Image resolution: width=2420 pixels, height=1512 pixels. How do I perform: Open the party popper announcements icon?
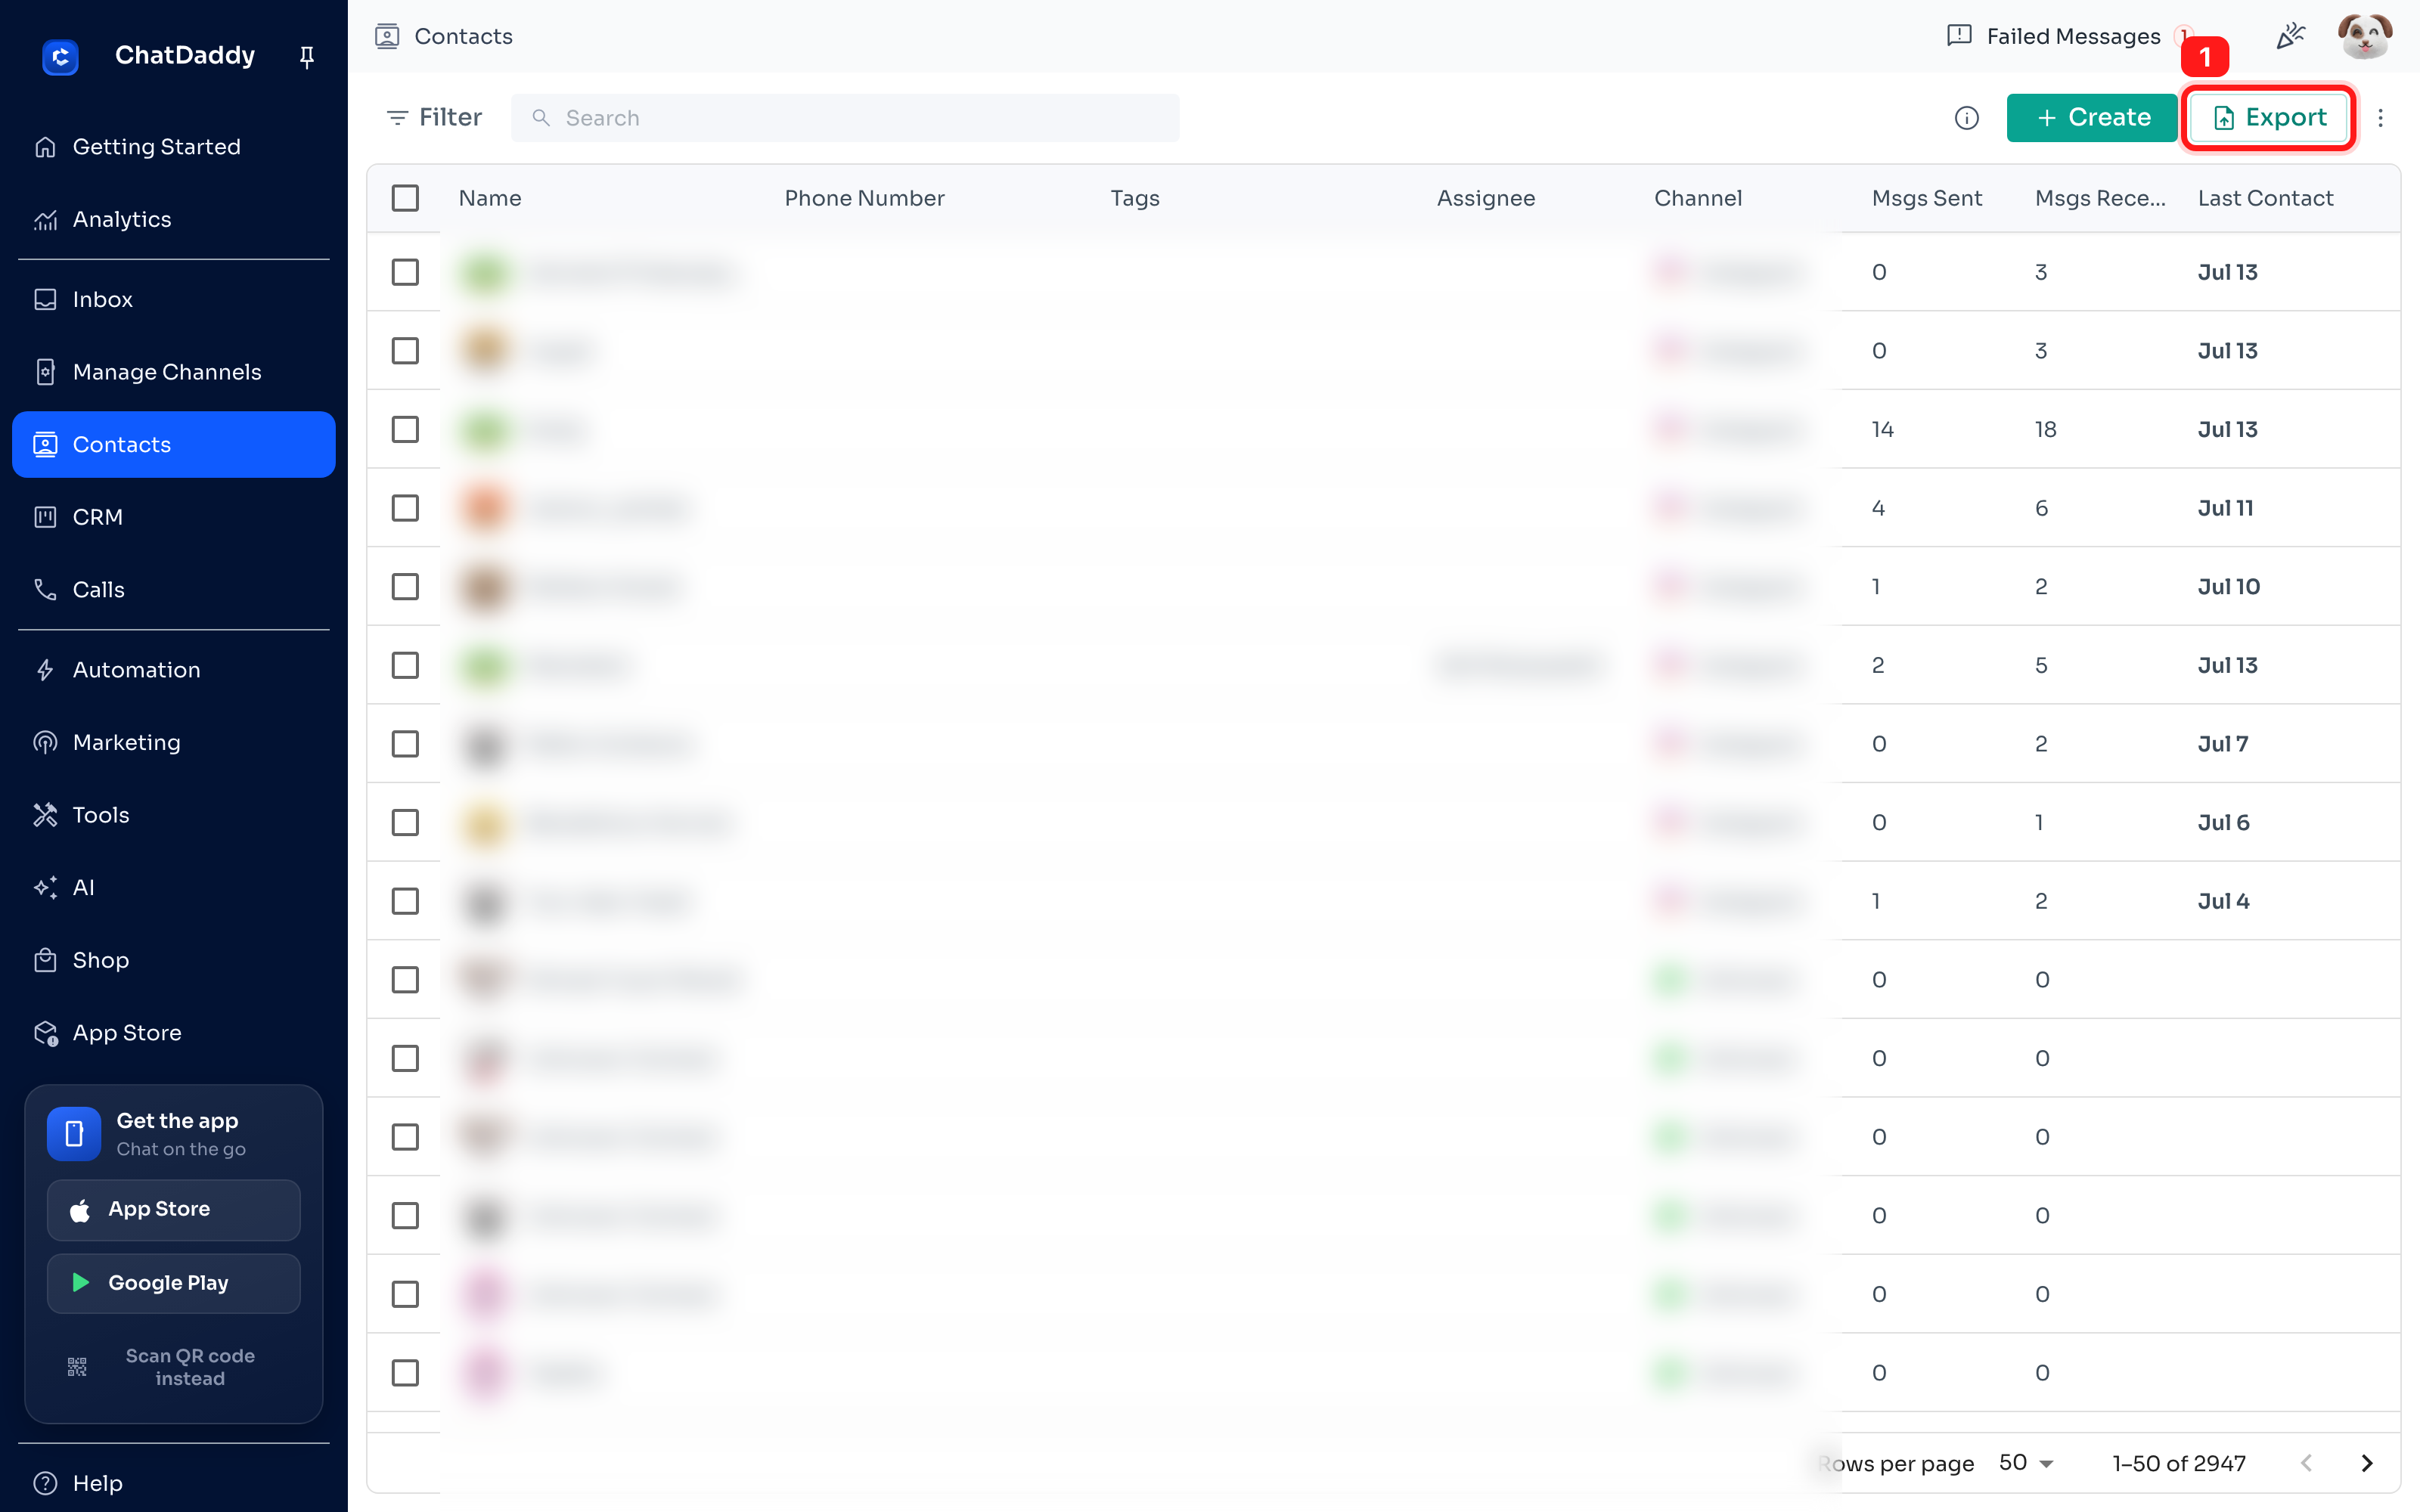tap(2290, 36)
